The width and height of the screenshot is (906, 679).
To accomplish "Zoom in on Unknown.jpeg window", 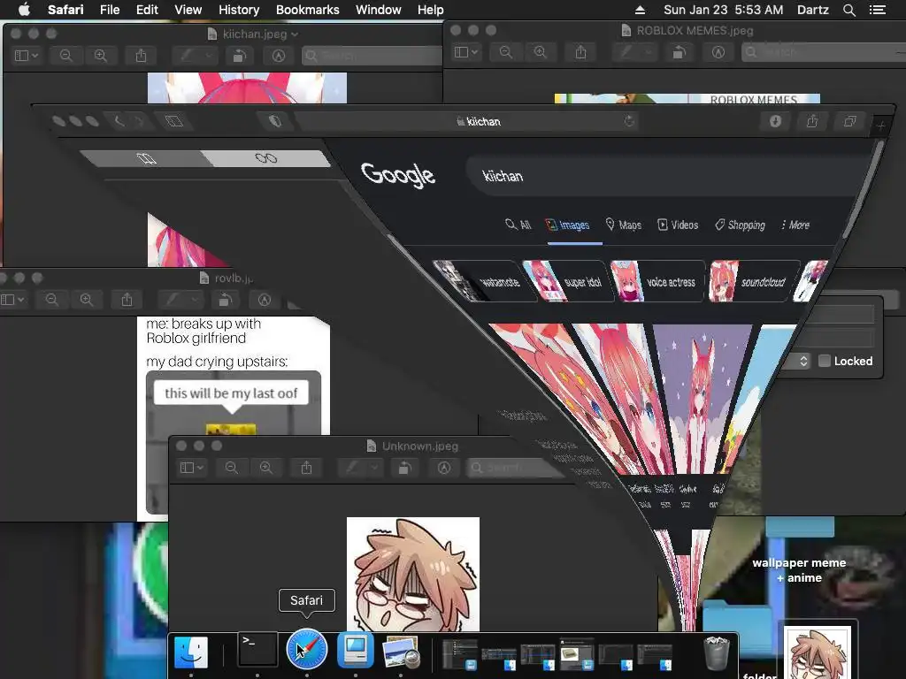I will coord(266,467).
